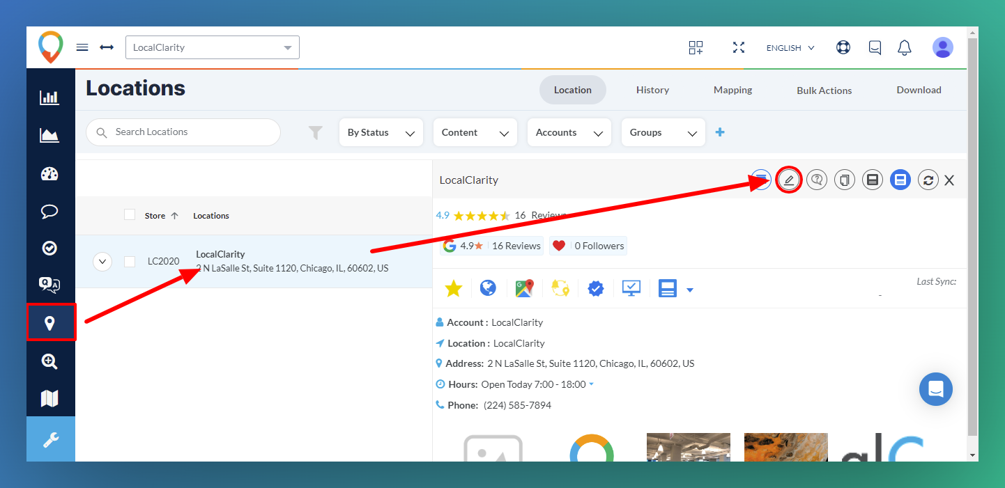Switch to the Download tab
Screen dimensions: 1005x488
coord(919,90)
